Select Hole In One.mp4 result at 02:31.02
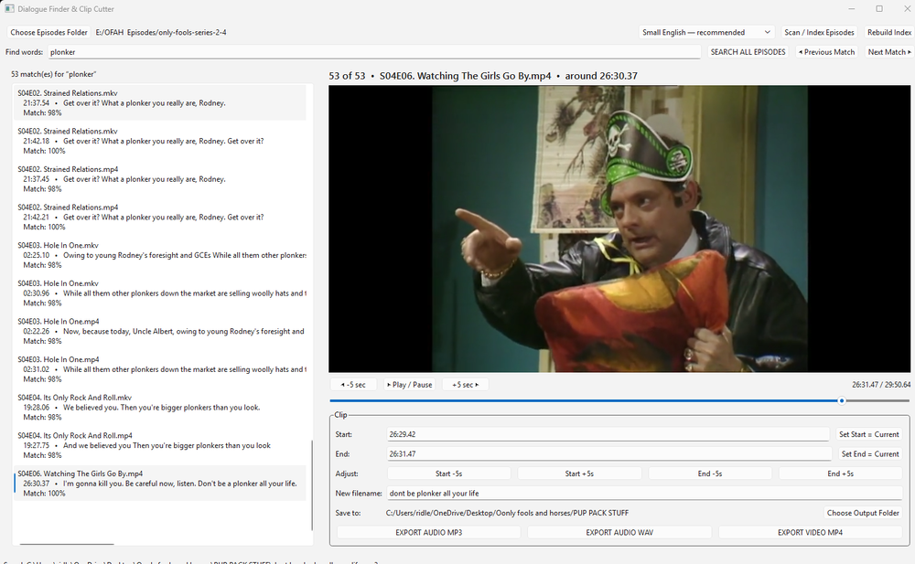 160,369
